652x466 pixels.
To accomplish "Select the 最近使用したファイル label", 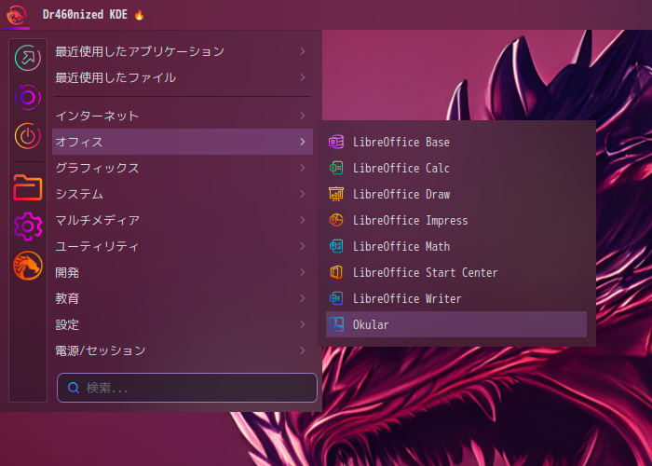I will [x=115, y=77].
